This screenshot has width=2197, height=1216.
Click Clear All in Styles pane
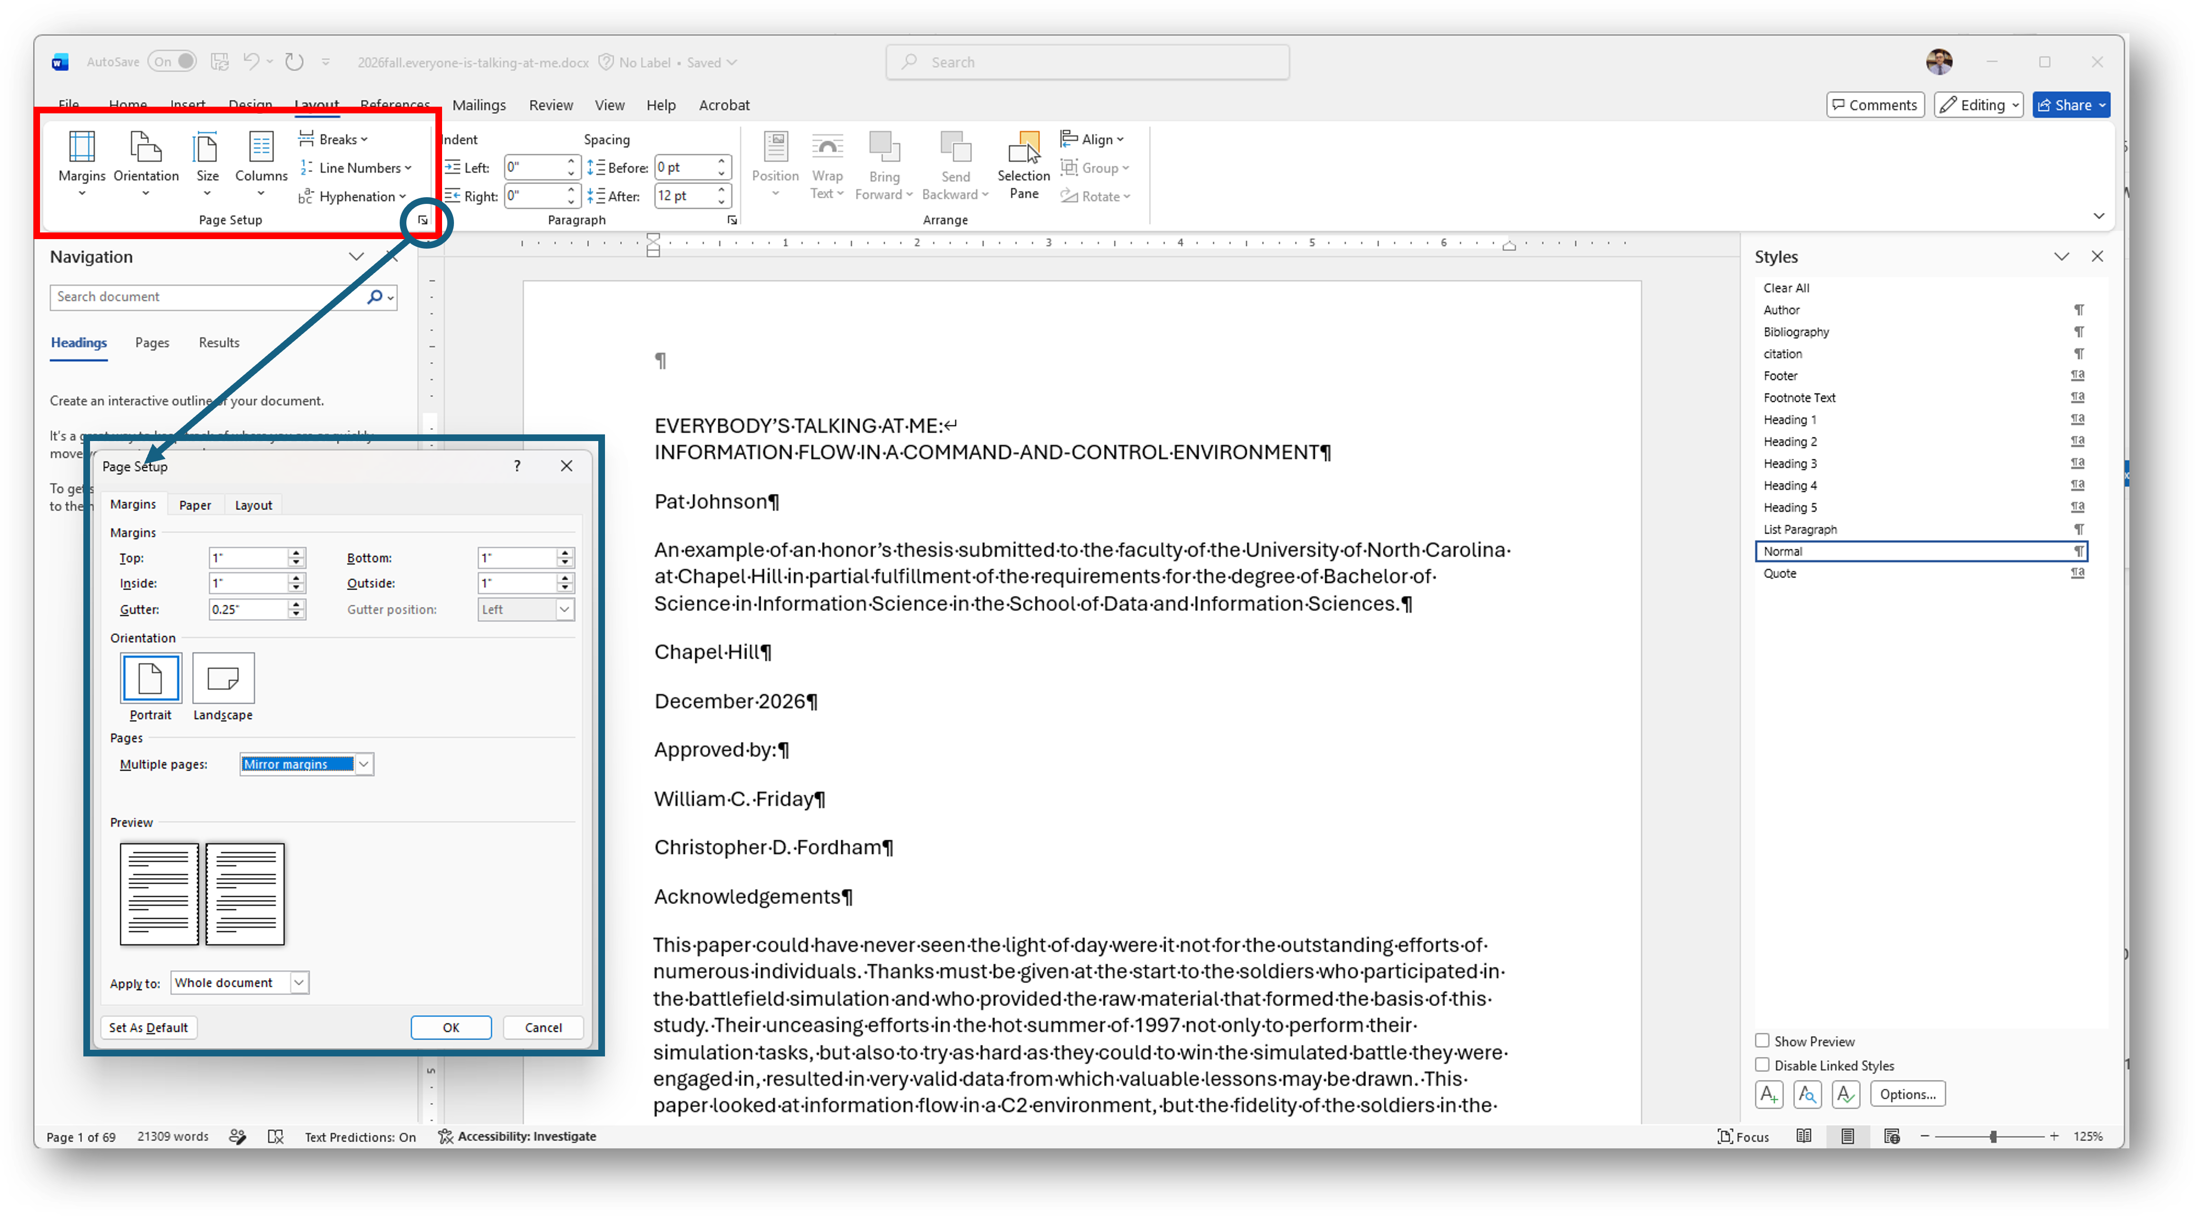tap(1923, 288)
